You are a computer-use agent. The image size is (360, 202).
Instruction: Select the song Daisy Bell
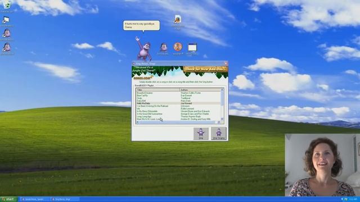pyautogui.click(x=141, y=101)
